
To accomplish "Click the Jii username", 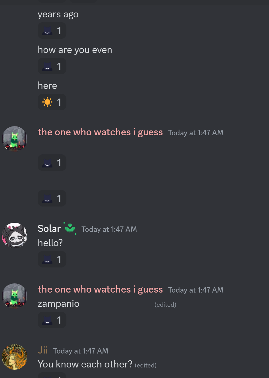I will (x=43, y=350).
